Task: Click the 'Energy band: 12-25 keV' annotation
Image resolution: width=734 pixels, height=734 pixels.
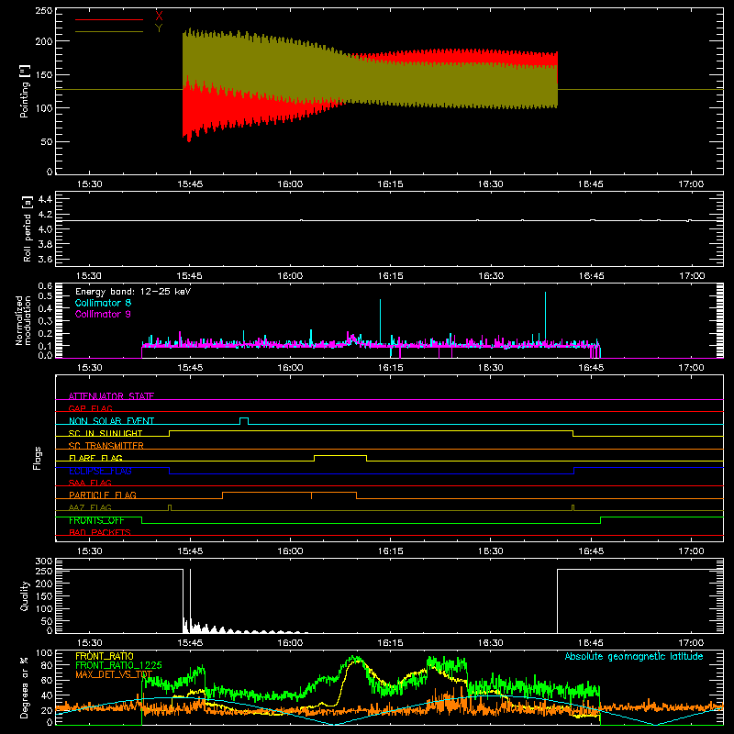Action: (133, 292)
